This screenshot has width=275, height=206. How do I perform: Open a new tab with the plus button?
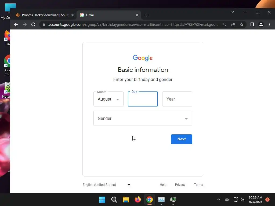[147, 15]
